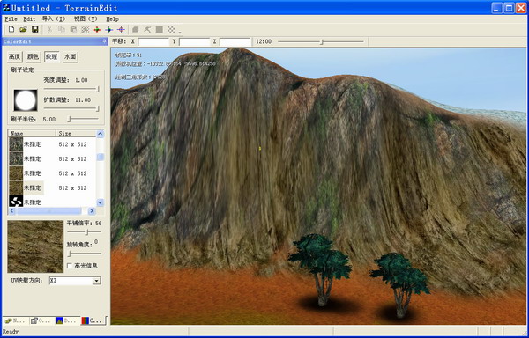This screenshot has height=338, width=529.
Task: Click the left tree in the viewport
Action: tap(321, 269)
